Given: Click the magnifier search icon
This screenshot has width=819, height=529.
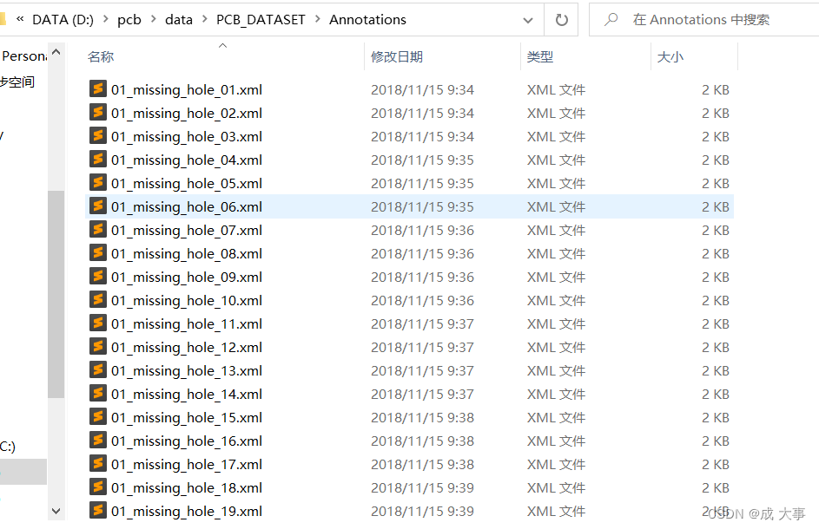Looking at the screenshot, I should coord(611,19).
